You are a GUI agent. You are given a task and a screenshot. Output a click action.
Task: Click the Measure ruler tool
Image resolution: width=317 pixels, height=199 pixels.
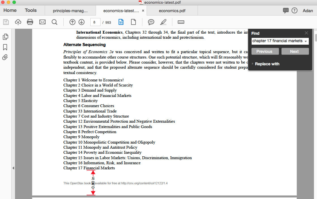(181, 22)
